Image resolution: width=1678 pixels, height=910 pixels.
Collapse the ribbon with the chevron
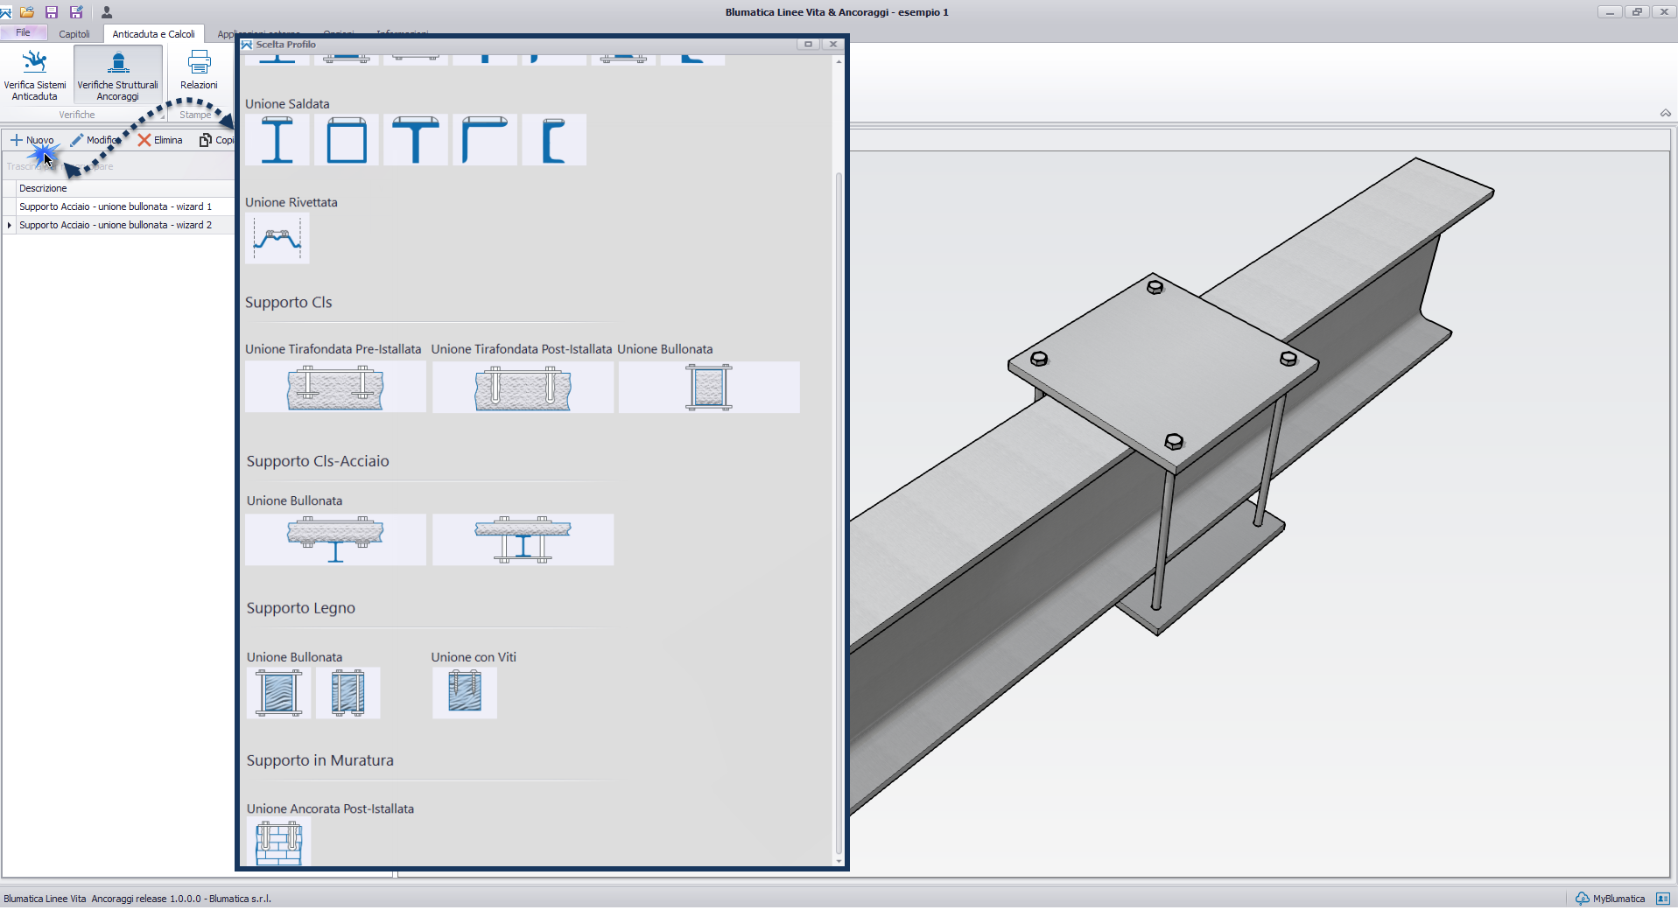1665,113
